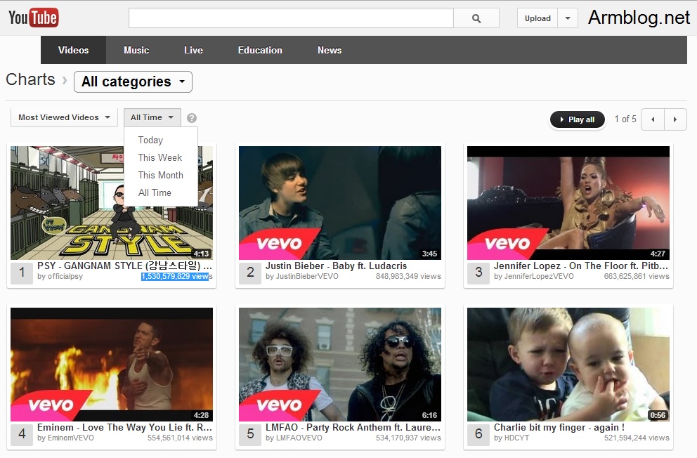Click the Play all button
The width and height of the screenshot is (697, 458).
578,119
